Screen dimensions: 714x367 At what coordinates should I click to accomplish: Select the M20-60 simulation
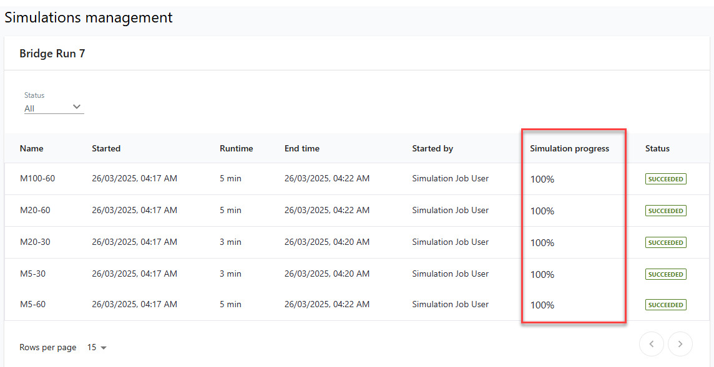click(x=35, y=211)
